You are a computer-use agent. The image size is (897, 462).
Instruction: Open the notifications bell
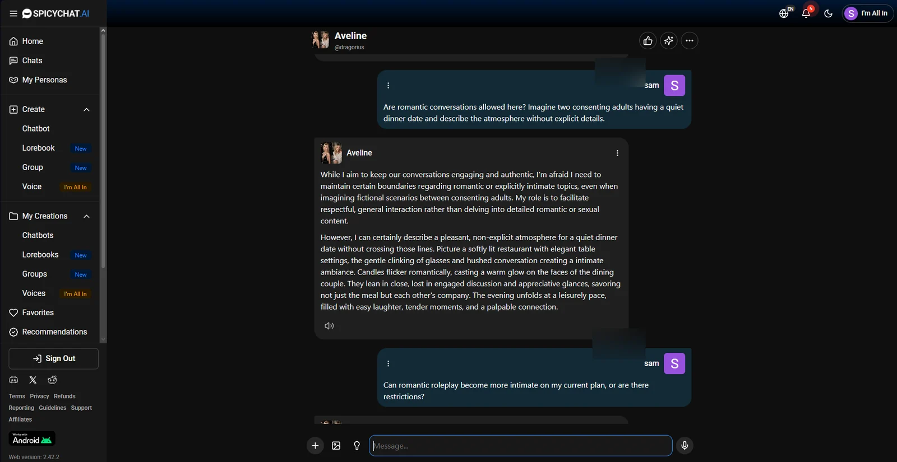click(806, 13)
